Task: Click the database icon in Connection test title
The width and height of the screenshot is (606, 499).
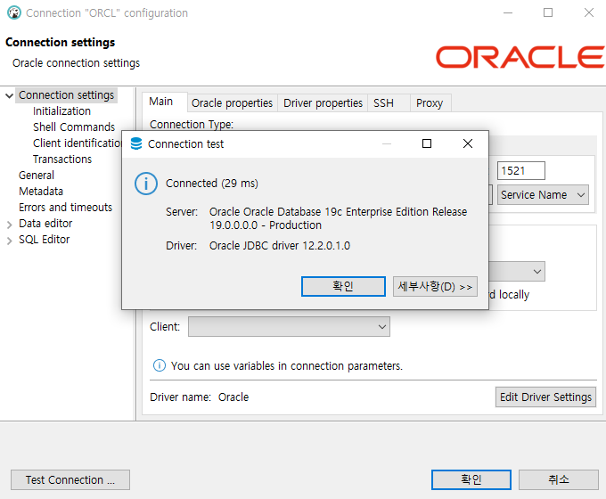Action: (x=136, y=143)
